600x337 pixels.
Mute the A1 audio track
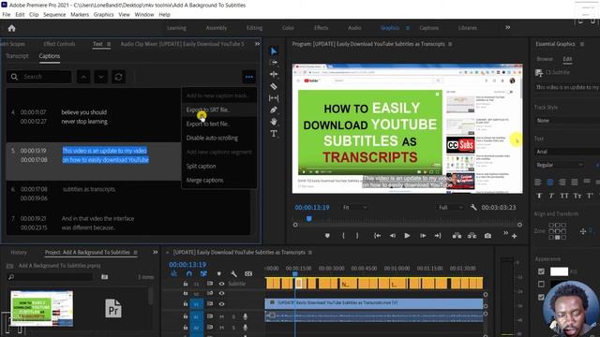(221, 316)
